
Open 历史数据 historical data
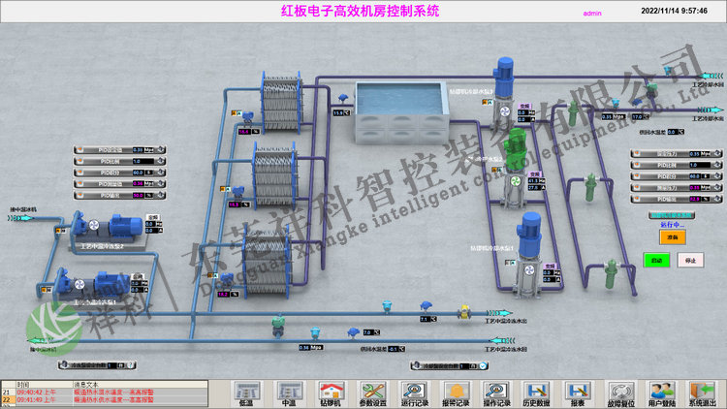(536, 393)
